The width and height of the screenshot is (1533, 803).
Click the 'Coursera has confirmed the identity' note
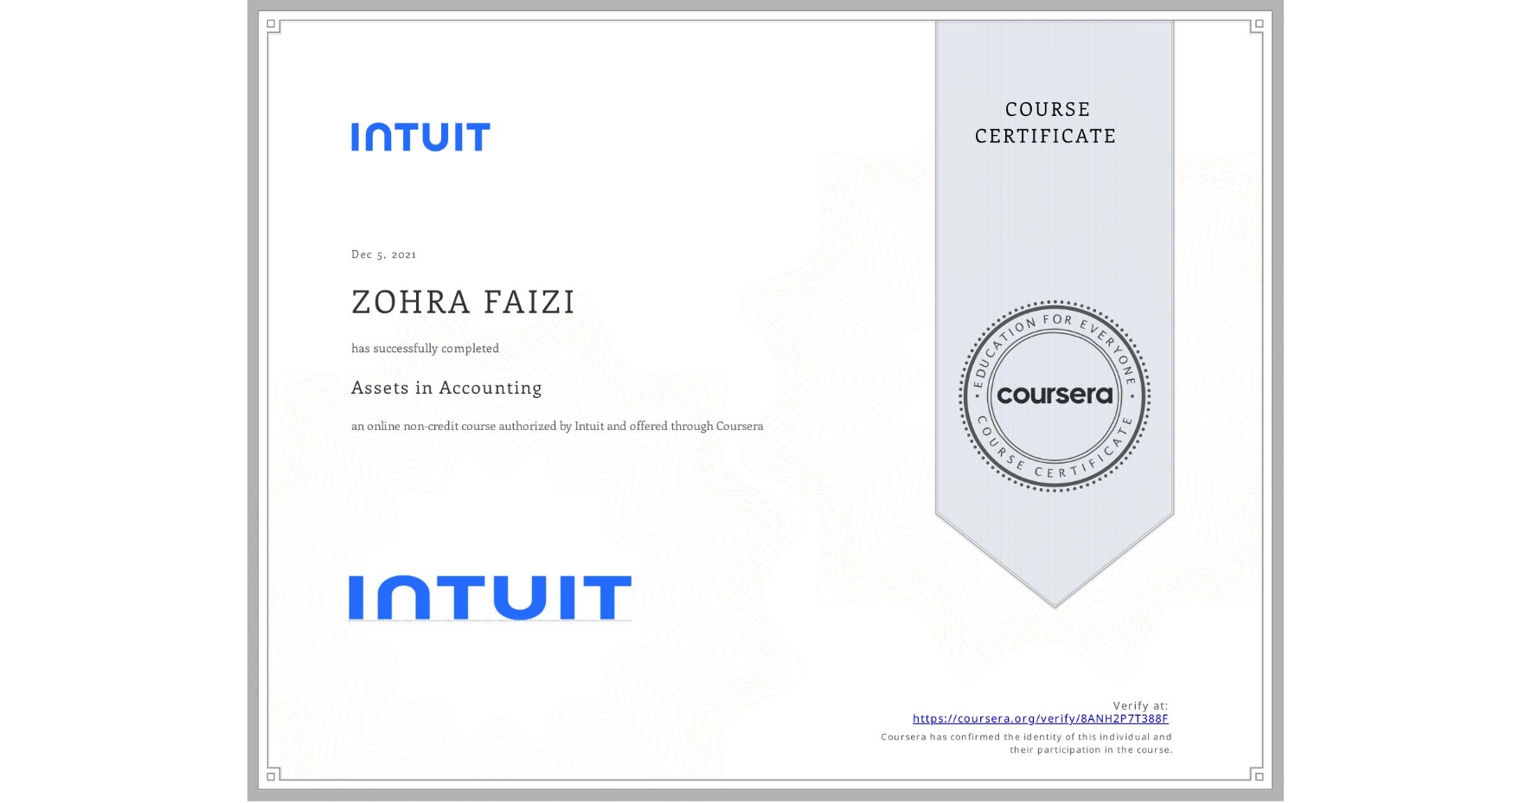[1026, 743]
